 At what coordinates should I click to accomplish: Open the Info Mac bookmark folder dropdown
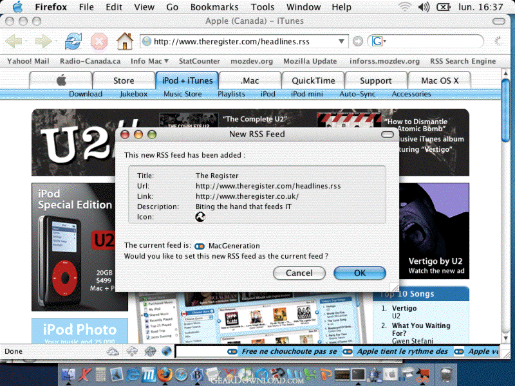149,61
